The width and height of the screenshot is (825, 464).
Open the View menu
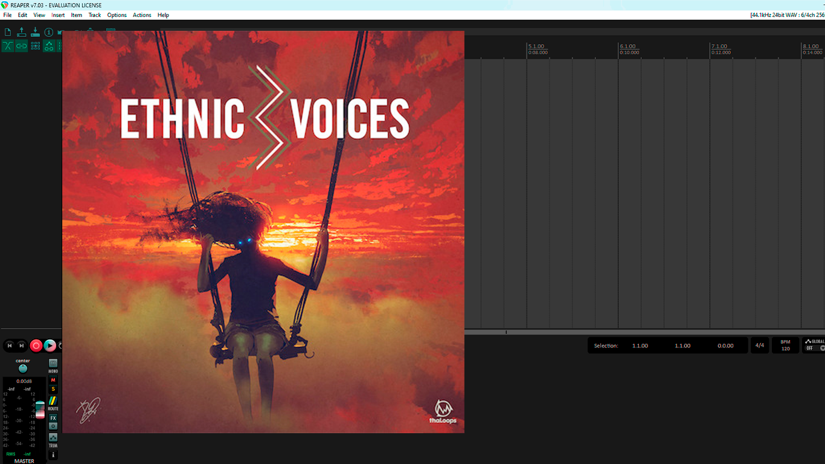click(39, 15)
